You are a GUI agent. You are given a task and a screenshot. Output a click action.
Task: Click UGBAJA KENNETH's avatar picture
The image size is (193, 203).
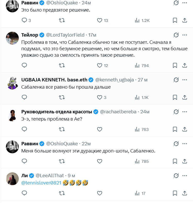12,83
